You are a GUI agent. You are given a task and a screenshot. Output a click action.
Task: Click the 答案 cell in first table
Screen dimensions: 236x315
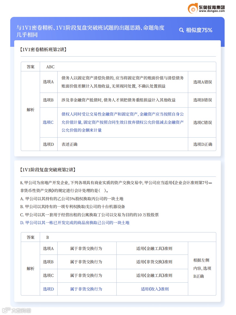30,67
